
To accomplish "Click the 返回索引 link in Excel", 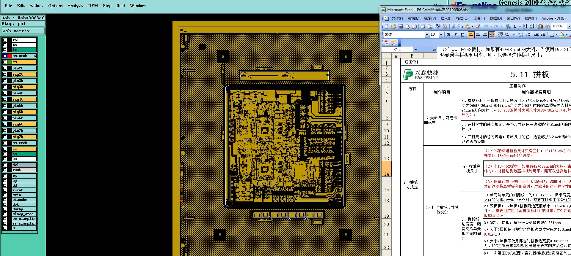I will pos(412,62).
